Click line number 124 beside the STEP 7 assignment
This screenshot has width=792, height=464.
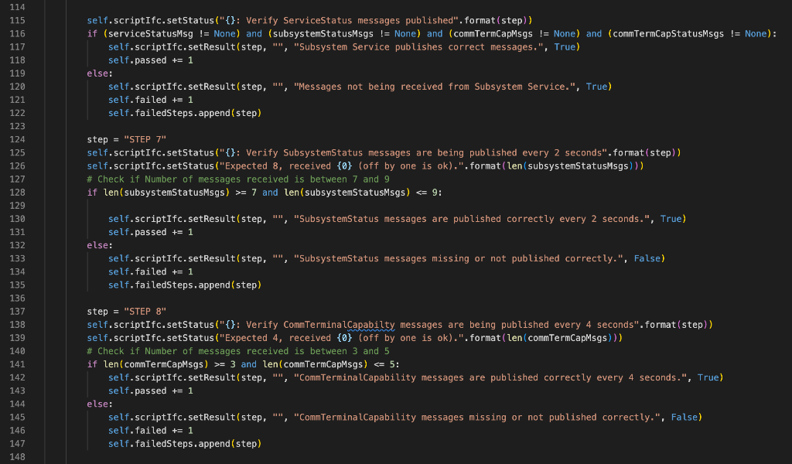pos(17,139)
